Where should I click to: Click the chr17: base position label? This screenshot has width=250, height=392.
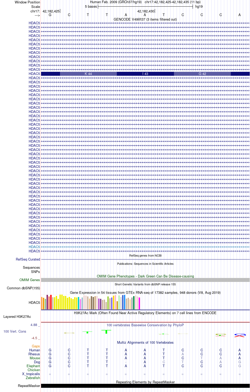click(x=35, y=11)
